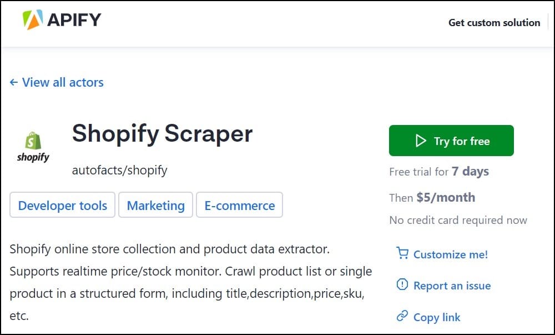
Task: Click the play triangle icon in the green button
Action: click(421, 141)
